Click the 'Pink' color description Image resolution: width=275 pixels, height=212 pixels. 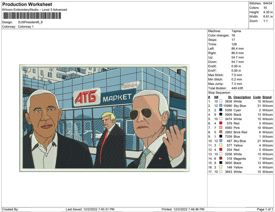[x=237, y=128]
